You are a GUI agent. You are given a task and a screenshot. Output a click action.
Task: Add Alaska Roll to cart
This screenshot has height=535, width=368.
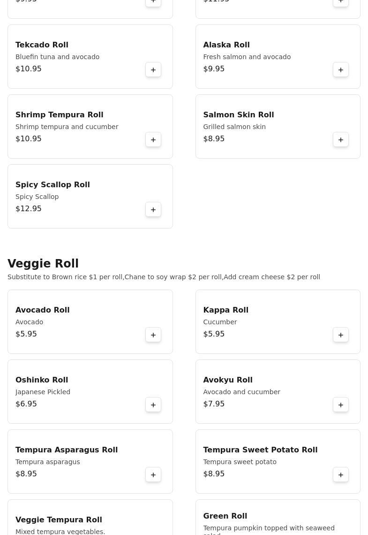click(341, 70)
